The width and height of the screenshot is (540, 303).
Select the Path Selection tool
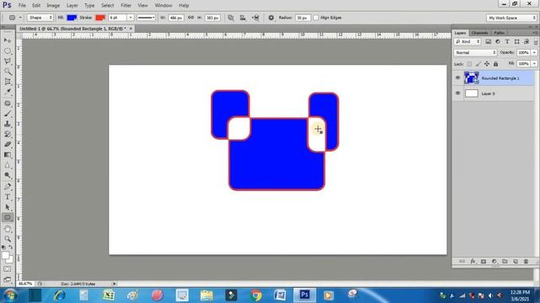[8, 207]
